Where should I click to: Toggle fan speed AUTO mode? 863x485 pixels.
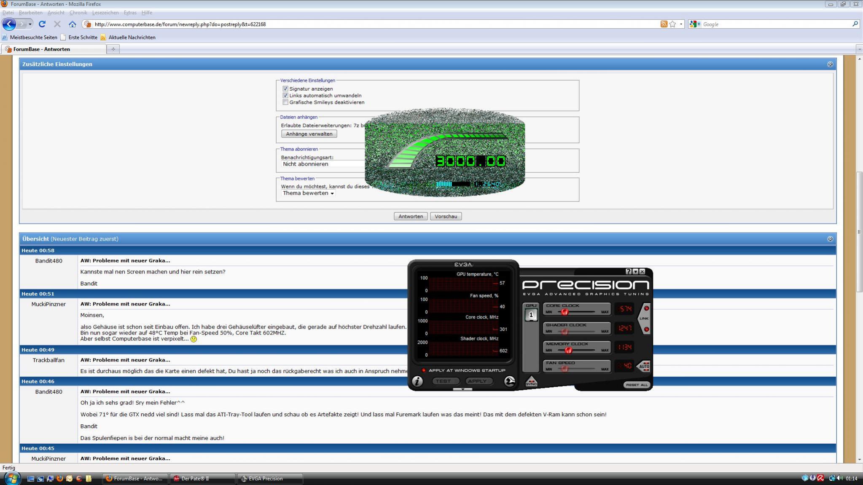click(644, 366)
